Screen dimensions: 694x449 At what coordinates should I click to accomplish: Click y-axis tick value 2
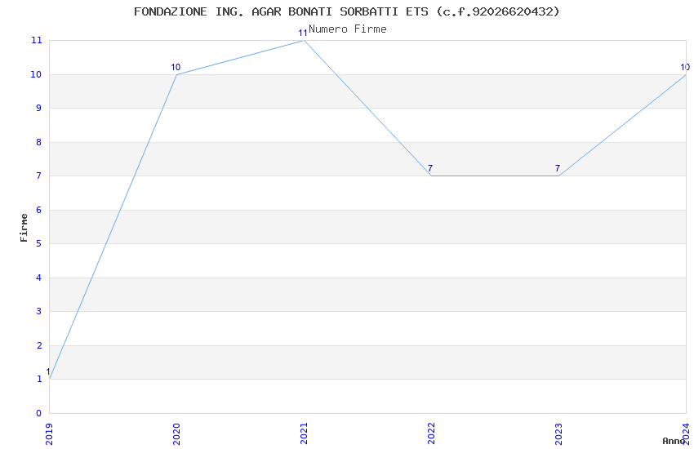pyautogui.click(x=39, y=345)
